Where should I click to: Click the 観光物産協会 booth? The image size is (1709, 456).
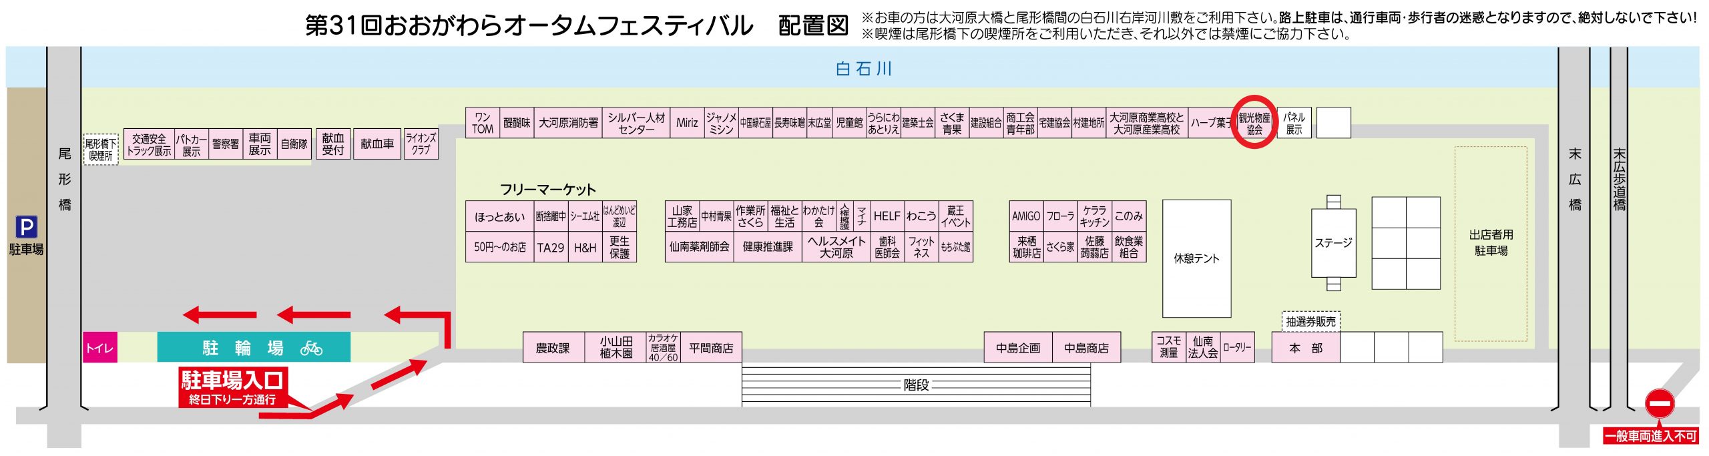1254,123
